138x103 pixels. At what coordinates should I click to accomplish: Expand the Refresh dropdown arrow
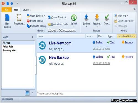(74, 27)
